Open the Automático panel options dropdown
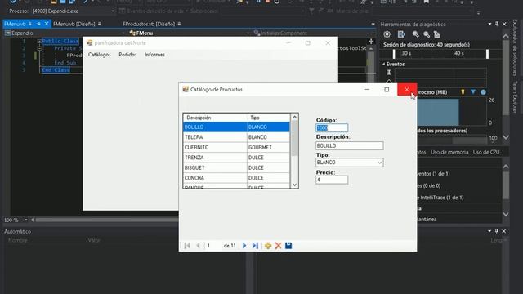 (489, 231)
